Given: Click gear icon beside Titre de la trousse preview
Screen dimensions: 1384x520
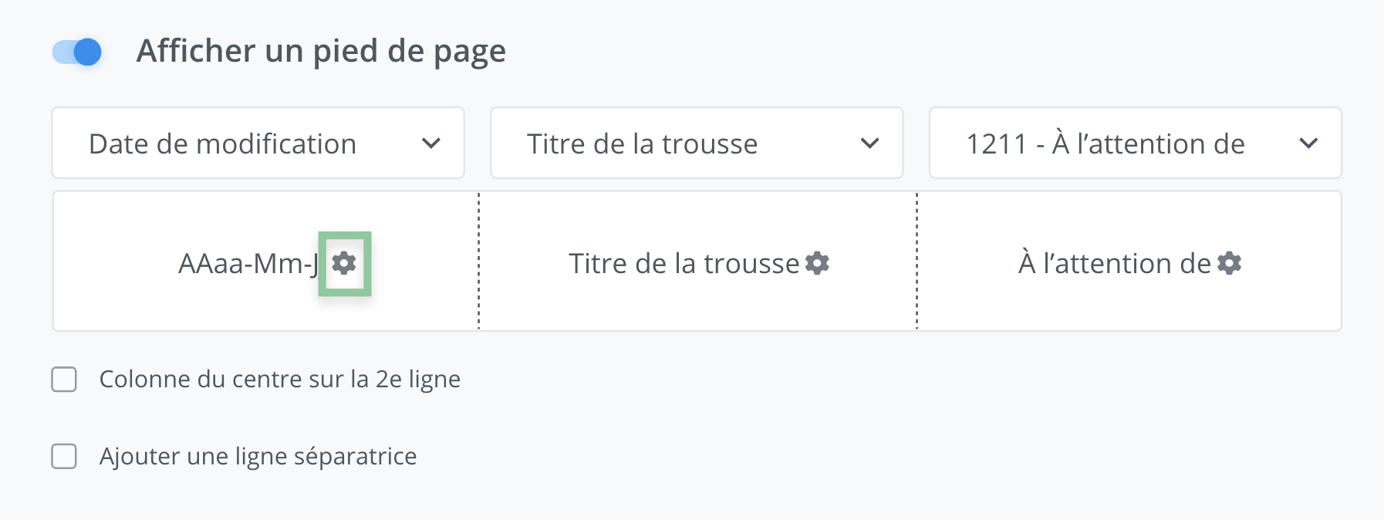Looking at the screenshot, I should point(817,264).
